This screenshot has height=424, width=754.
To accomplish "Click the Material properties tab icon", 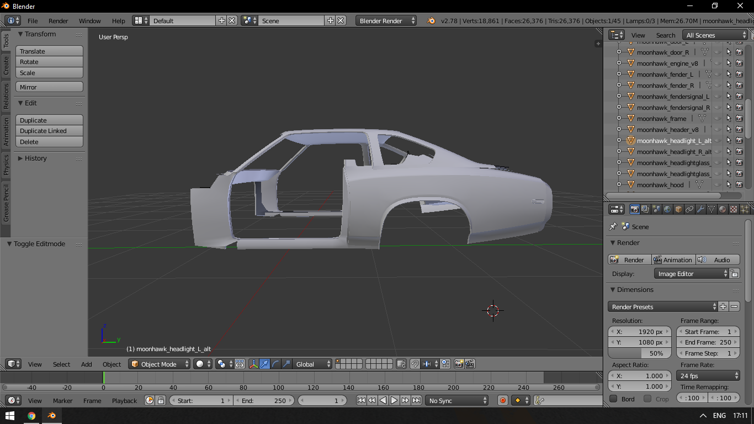I will 723,209.
